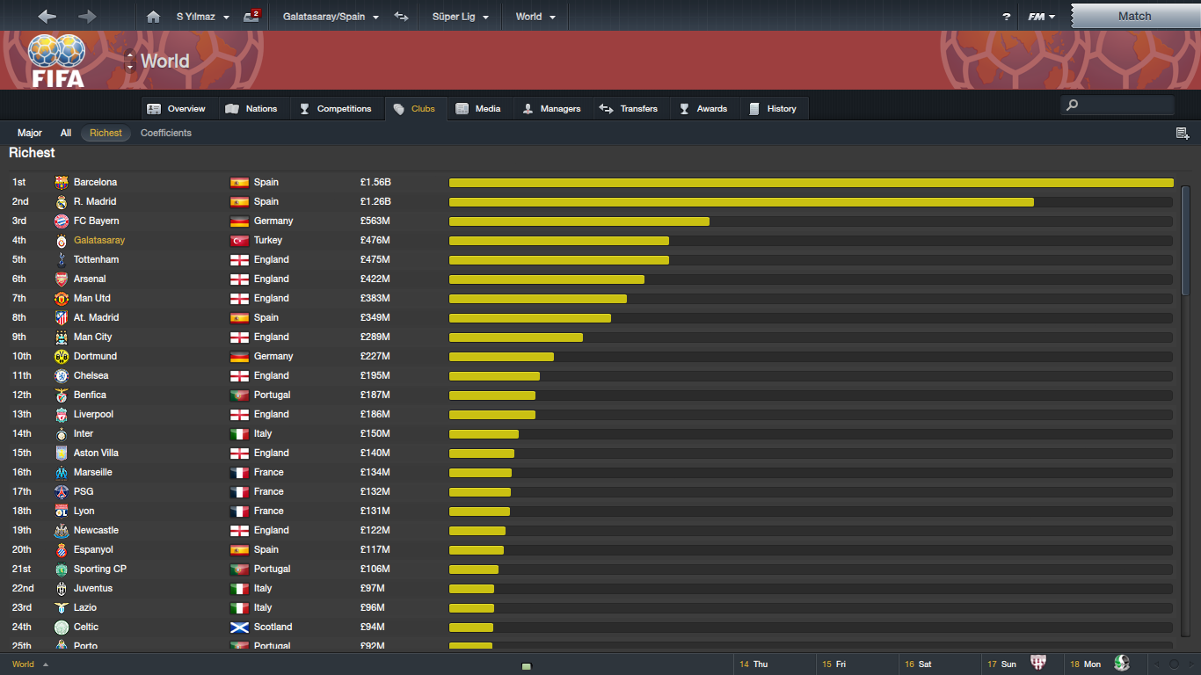Screen dimensions: 1201x675
Task: Click the Germany flag in FC Bayern row
Action: 239,221
